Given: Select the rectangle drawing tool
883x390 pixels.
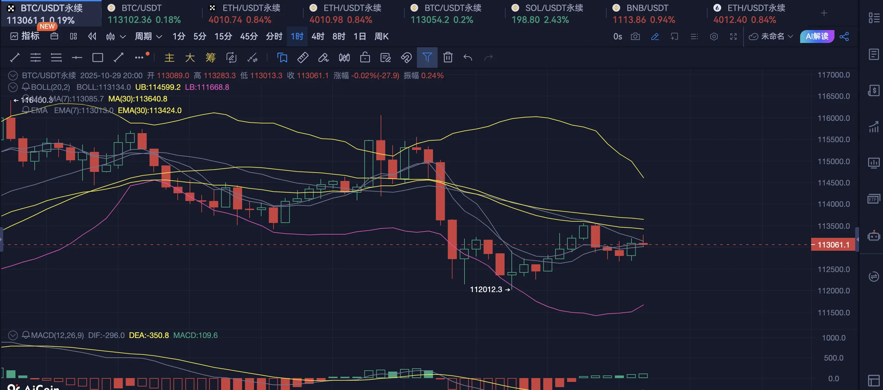Looking at the screenshot, I should coord(98,58).
